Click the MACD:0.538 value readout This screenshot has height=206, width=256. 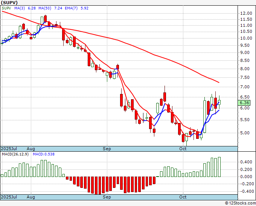coord(44,154)
